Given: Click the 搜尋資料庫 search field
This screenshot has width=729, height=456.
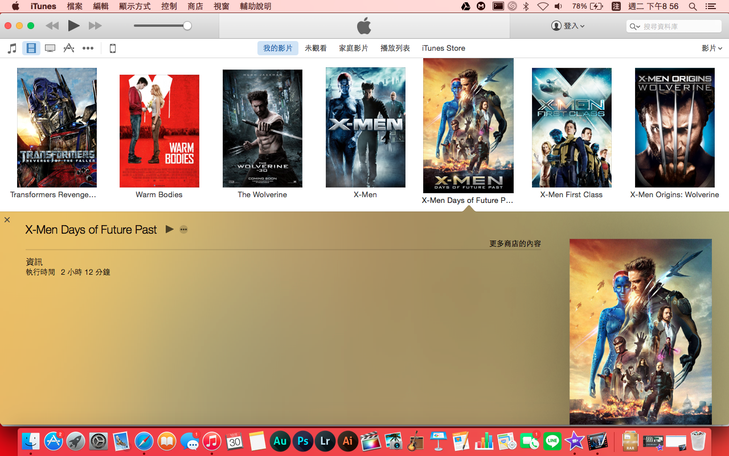Looking at the screenshot, I should 674,26.
